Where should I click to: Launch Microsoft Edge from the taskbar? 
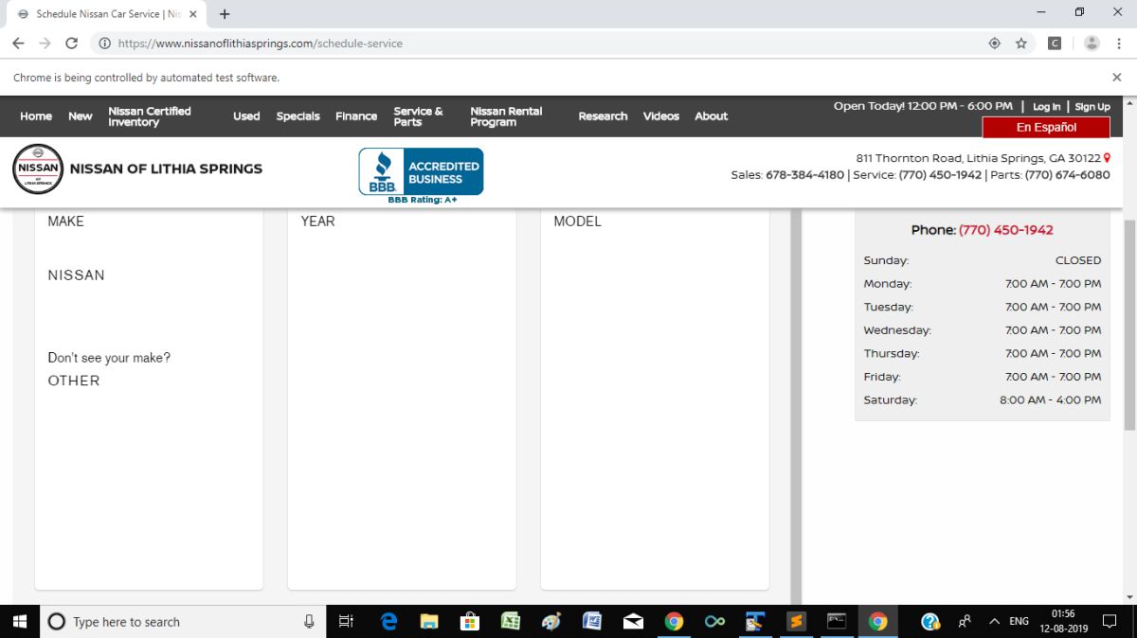[388, 622]
